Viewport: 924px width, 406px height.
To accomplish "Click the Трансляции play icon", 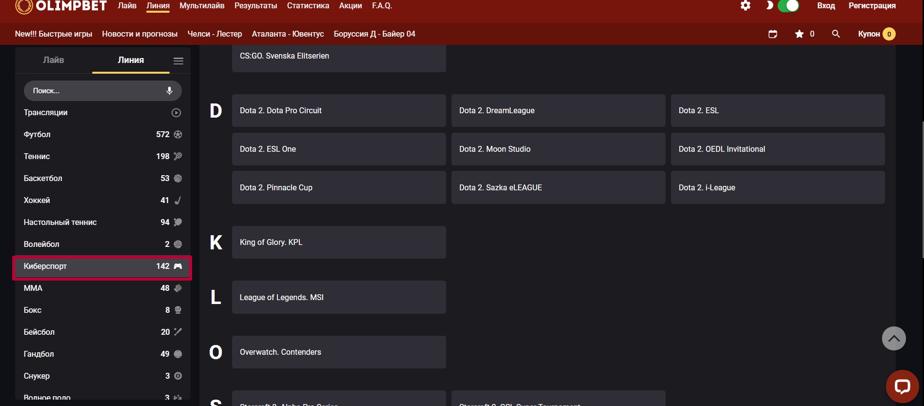I will coord(176,113).
